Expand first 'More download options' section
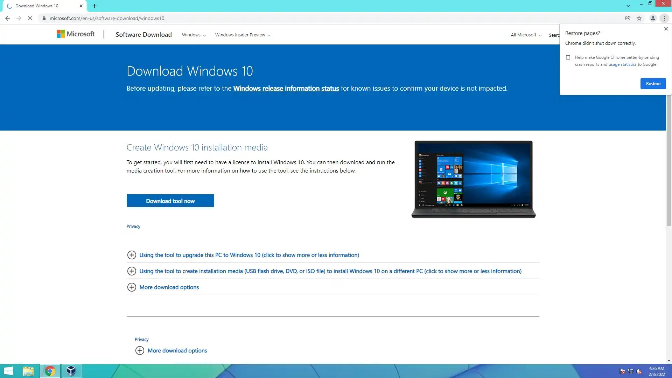Viewport: 672px width, 378px height. [x=169, y=287]
